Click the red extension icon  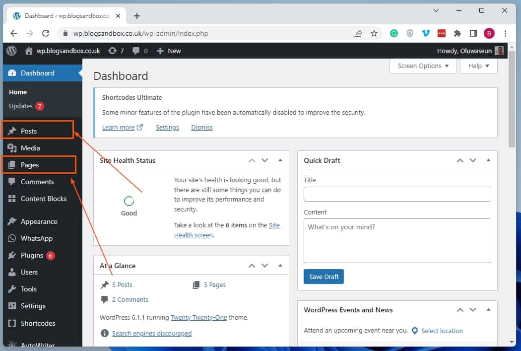click(x=441, y=33)
